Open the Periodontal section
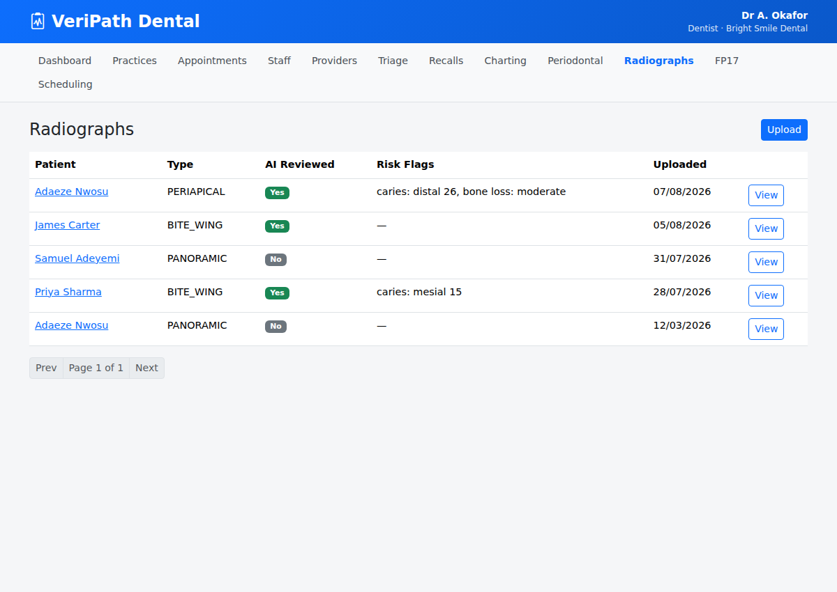Viewport: 837px width, 592px height. click(x=575, y=61)
